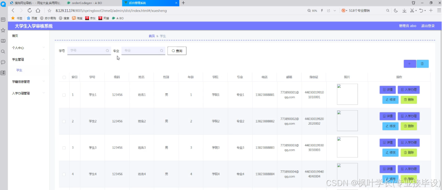The width and height of the screenshot is (442, 190).
Task: Click 详情 button for 学生1
Action: [x=387, y=90]
